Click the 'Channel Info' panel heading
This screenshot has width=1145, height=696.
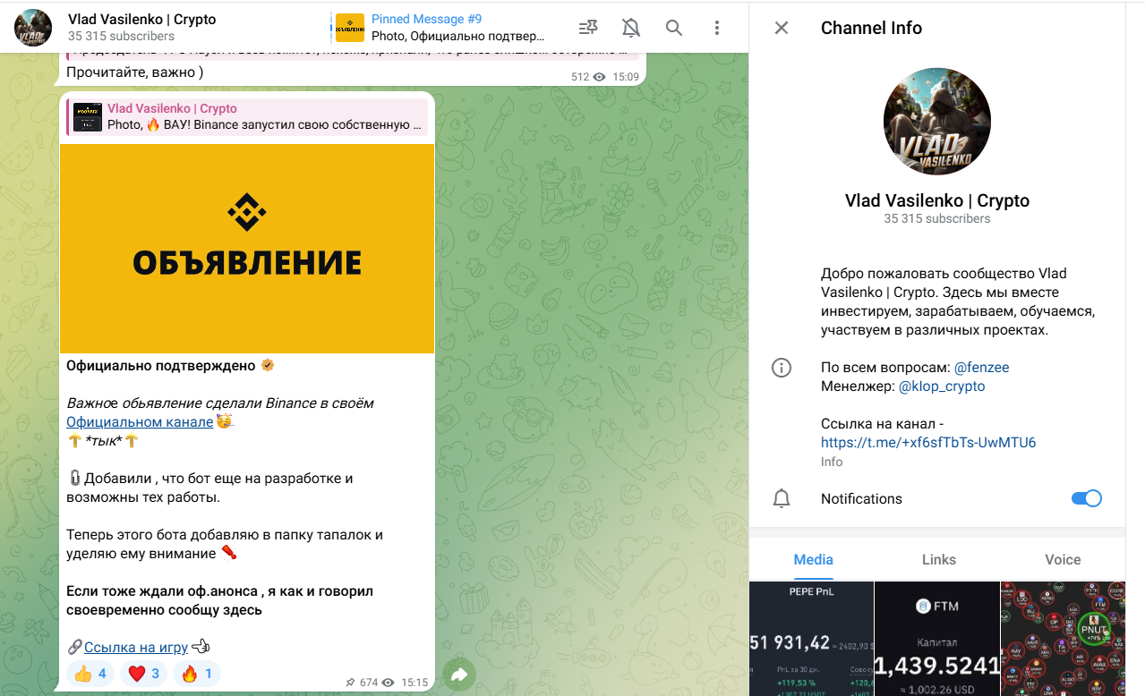[871, 28]
